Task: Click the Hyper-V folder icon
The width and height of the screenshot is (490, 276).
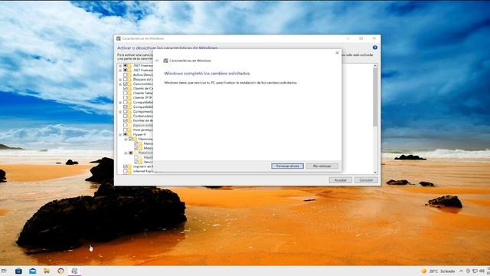Action: [x=129, y=134]
